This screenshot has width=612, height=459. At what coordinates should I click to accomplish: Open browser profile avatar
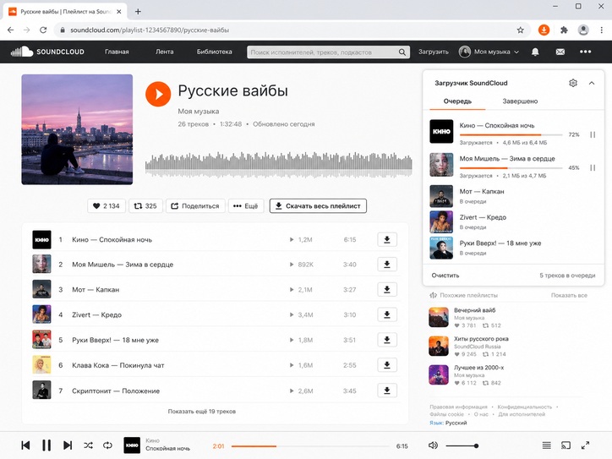click(x=583, y=30)
